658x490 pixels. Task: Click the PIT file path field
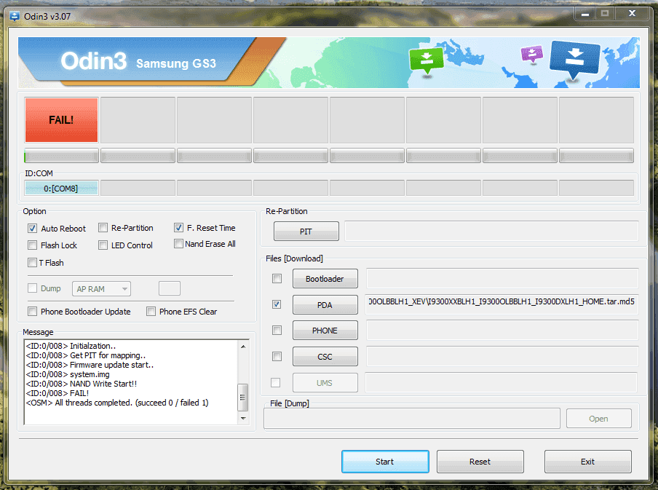point(492,232)
